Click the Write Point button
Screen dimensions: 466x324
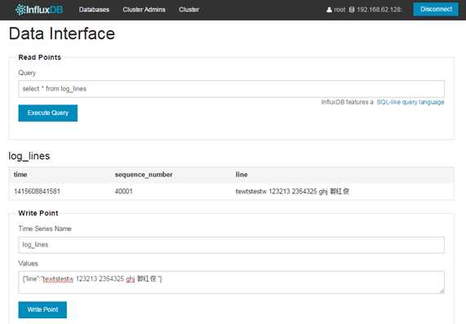[42, 310]
